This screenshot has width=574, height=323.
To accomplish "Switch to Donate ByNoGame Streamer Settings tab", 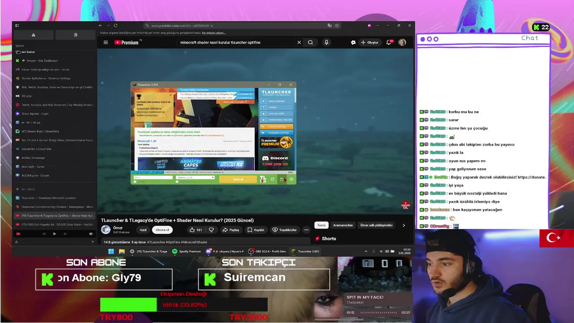I will click(x=54, y=78).
